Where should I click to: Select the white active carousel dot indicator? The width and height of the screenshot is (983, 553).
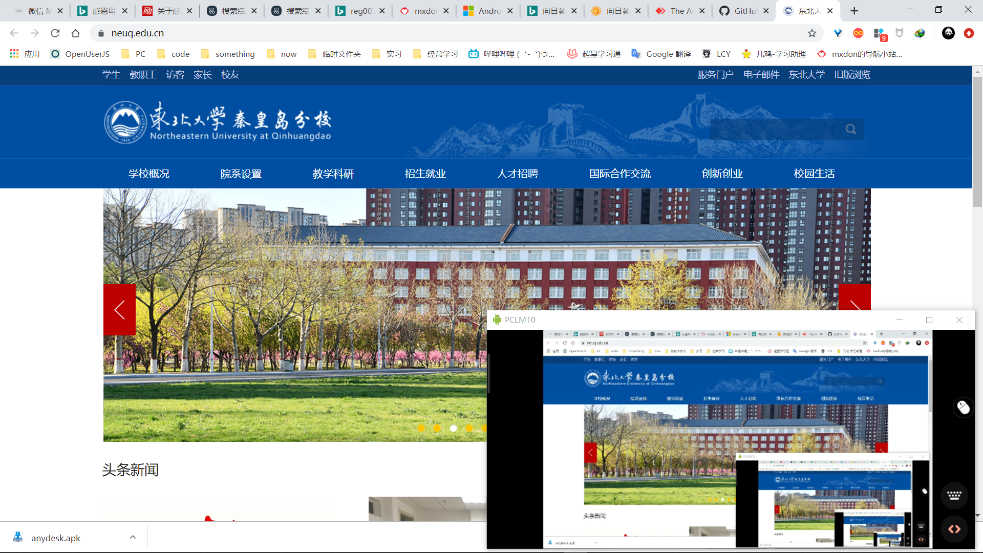pyautogui.click(x=453, y=428)
